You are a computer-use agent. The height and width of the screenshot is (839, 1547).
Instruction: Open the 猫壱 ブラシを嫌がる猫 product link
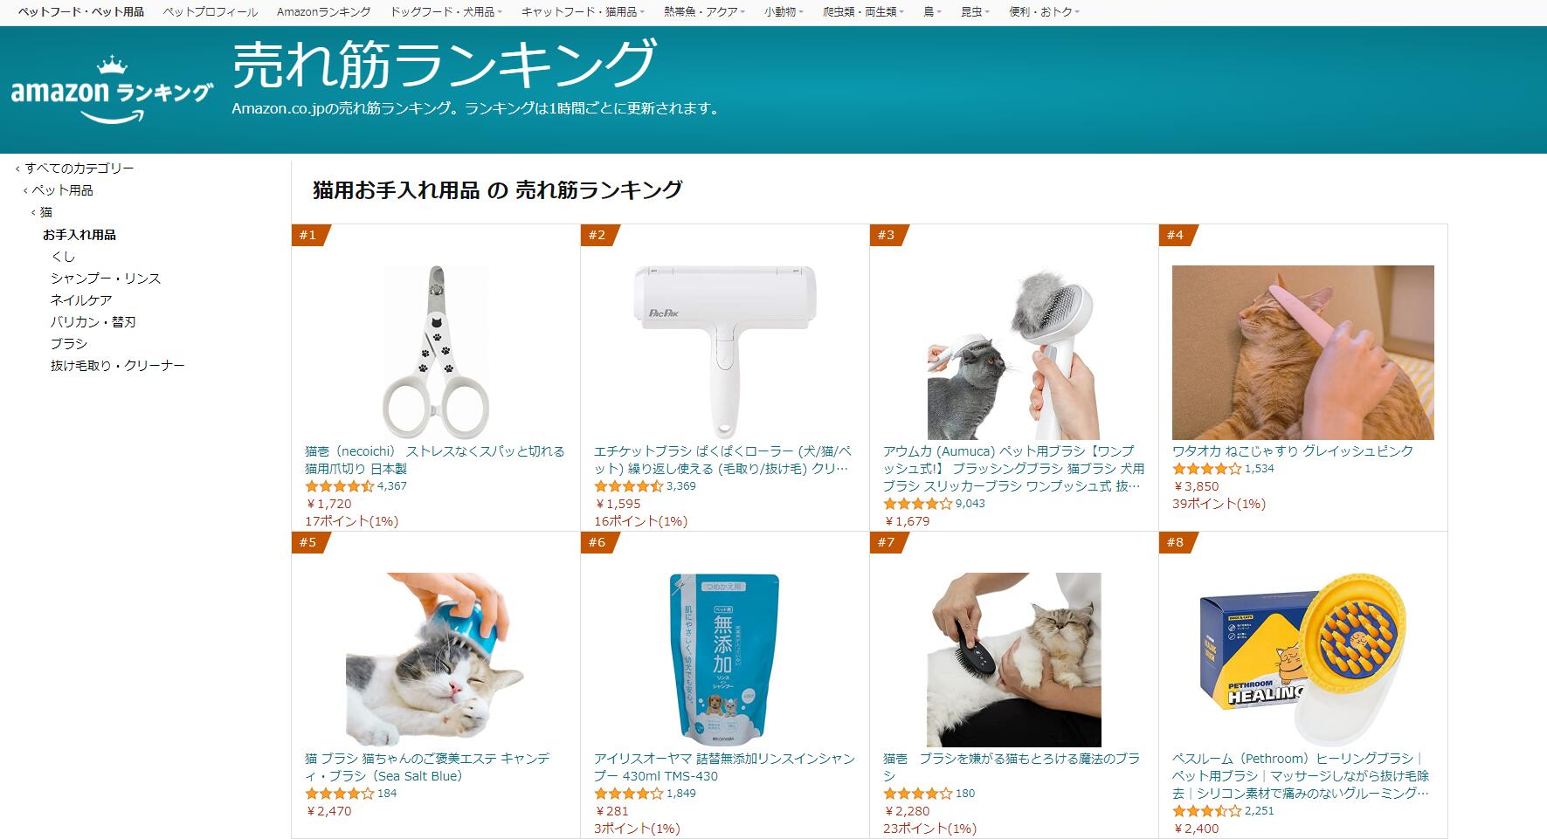point(1012,767)
